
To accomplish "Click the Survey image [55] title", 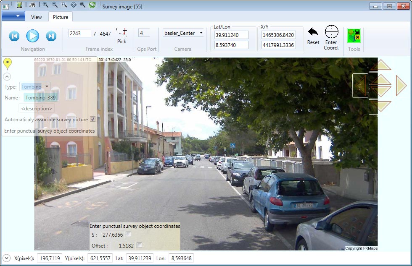I will (x=122, y=6).
